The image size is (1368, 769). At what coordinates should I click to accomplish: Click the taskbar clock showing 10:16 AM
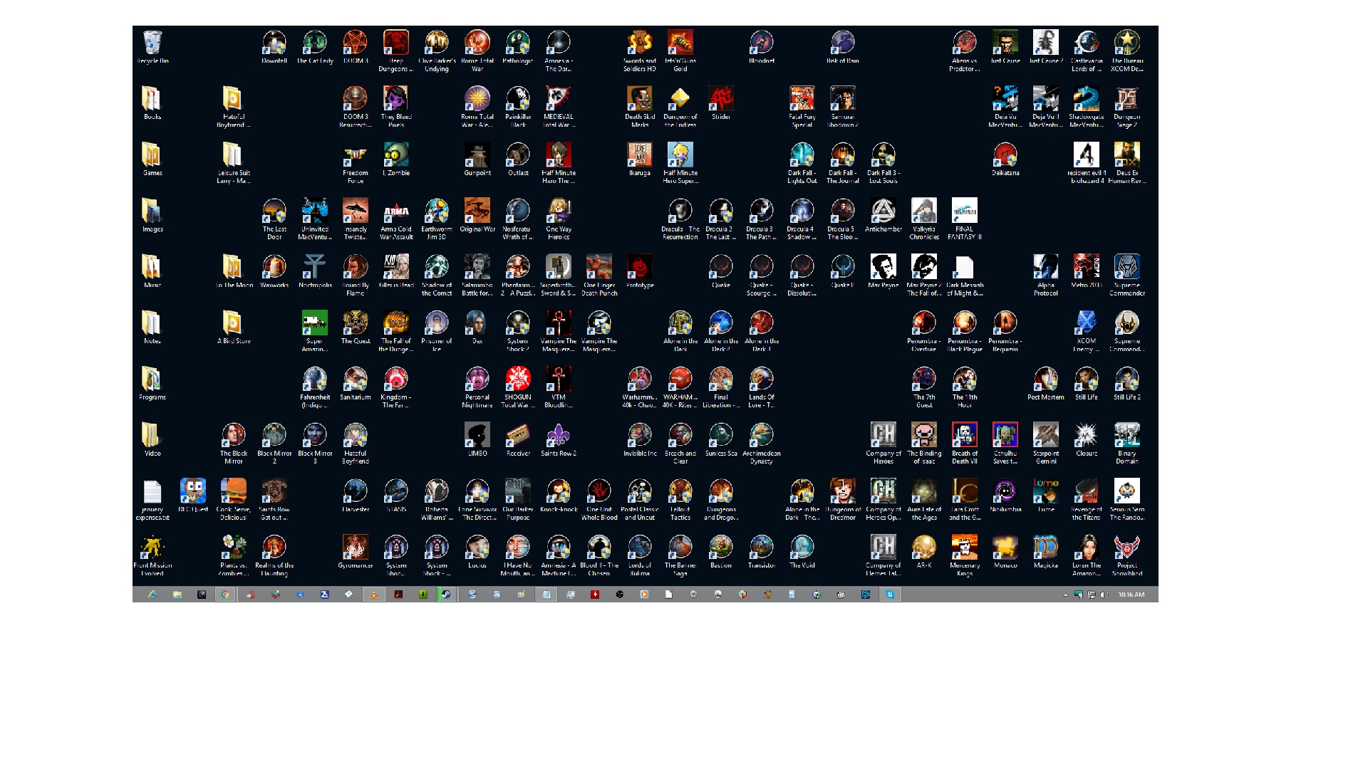[x=1131, y=595]
